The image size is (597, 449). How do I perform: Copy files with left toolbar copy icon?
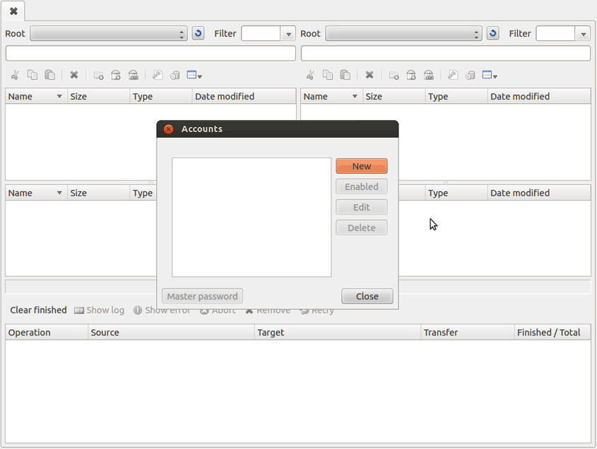(32, 75)
